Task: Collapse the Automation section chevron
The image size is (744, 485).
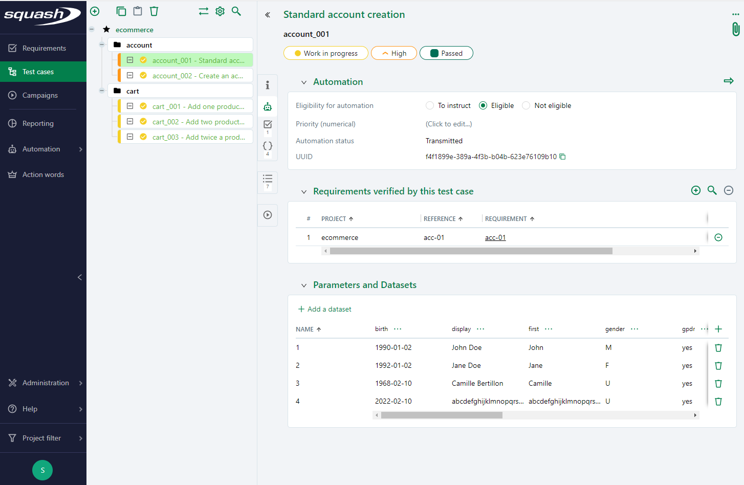Action: pos(304,82)
